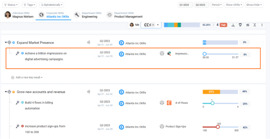Viewport: 270px width, 139px height.
Task: Click target icon beside Grow new accounts
Action: [x=9, y=92]
